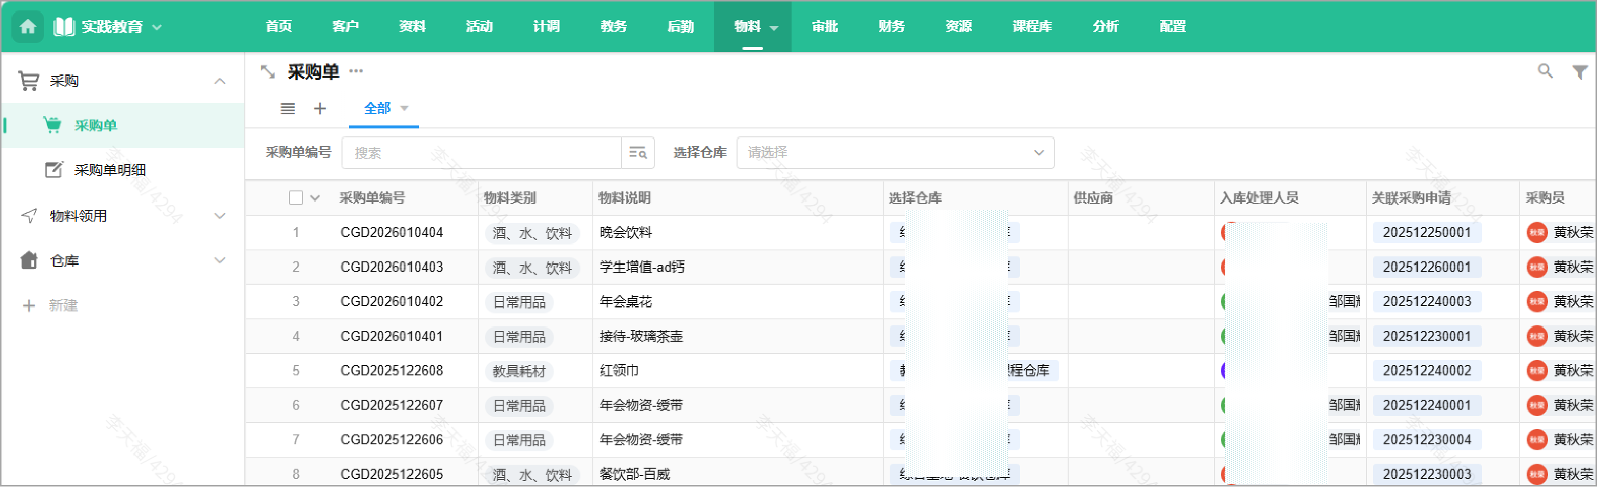1598x487 pixels.
Task: Click the search magnifier icon at top right
Action: (x=1544, y=71)
